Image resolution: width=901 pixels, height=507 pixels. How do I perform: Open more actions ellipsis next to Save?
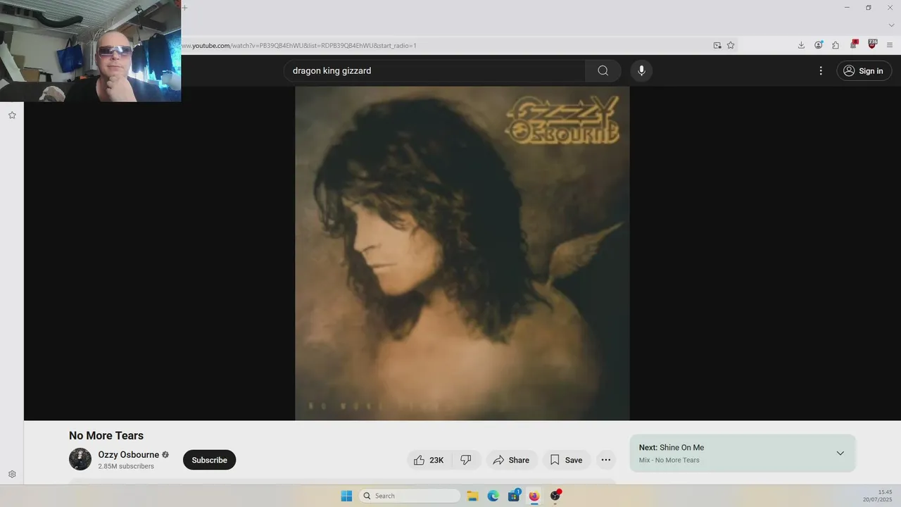coord(605,460)
